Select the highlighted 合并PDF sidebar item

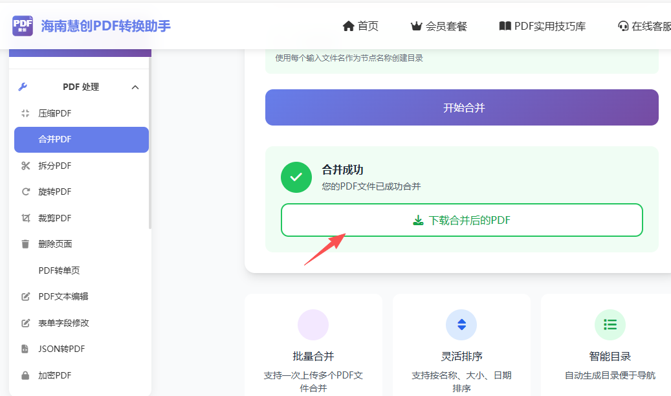pos(82,140)
